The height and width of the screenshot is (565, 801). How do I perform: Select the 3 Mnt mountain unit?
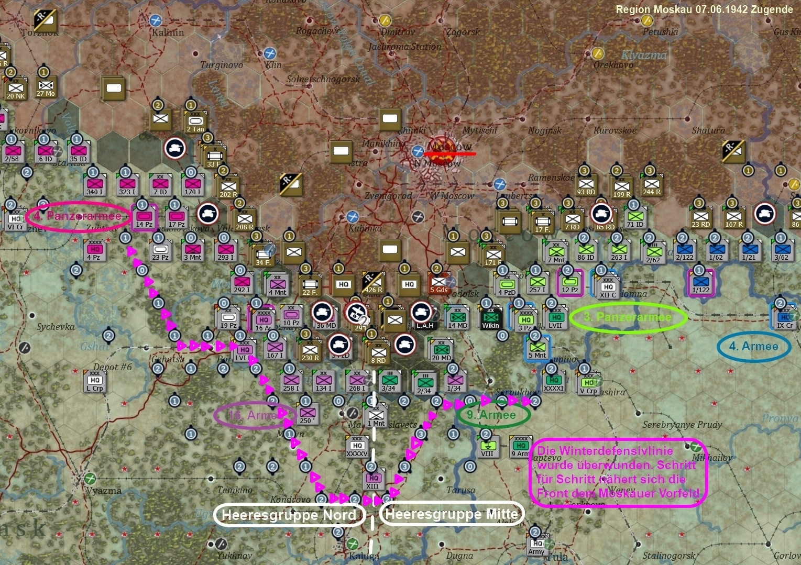(x=193, y=250)
